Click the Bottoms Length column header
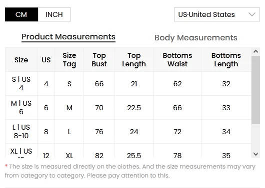This screenshot has height=188, width=265. tap(226, 60)
